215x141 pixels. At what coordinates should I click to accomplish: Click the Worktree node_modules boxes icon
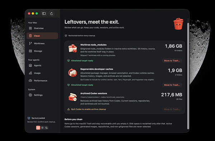click(73, 48)
